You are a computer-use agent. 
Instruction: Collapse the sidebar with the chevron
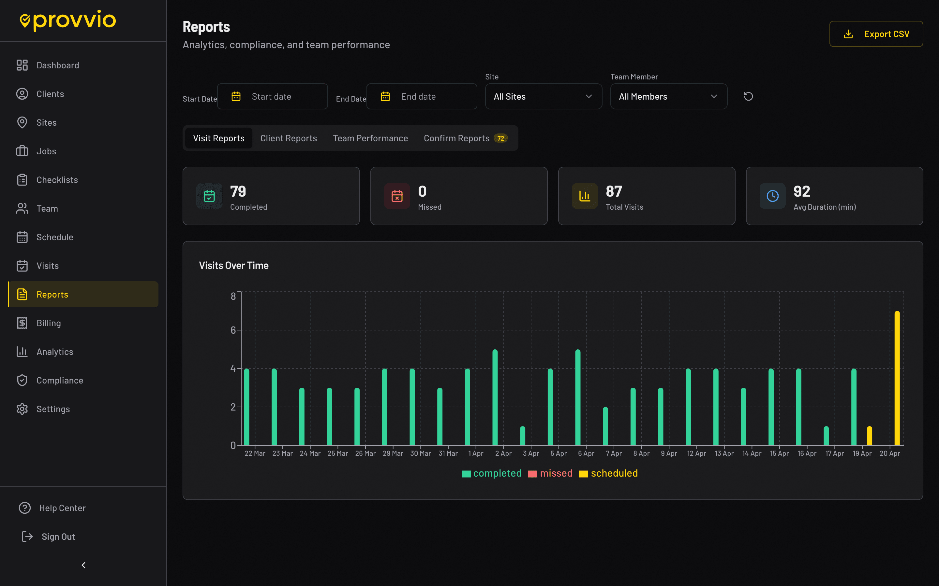[83, 565]
